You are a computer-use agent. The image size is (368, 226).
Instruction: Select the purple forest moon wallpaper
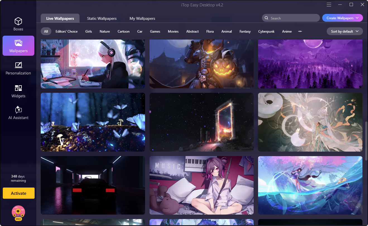(310, 64)
